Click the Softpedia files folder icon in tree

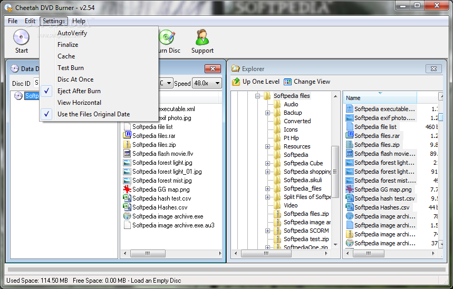point(267,96)
